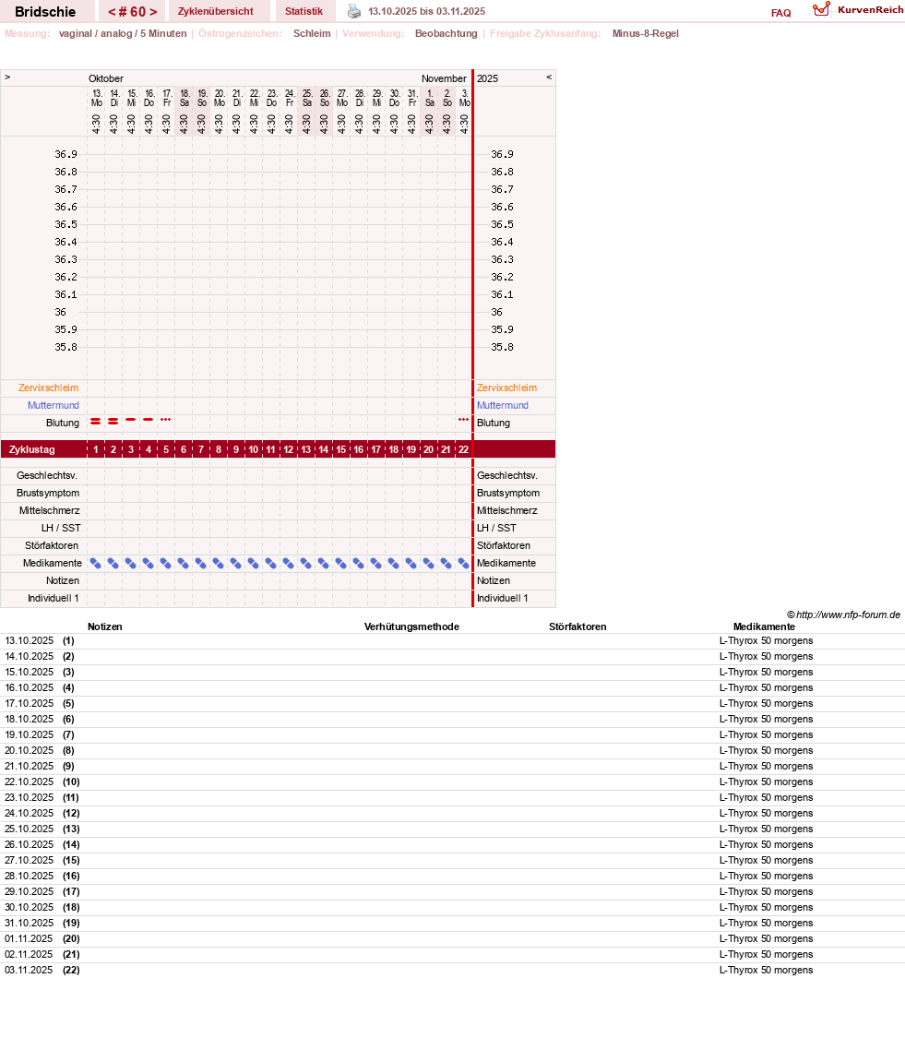Click the medication pill icon on cycle day 20
The height and width of the screenshot is (1050, 905).
pos(428,563)
